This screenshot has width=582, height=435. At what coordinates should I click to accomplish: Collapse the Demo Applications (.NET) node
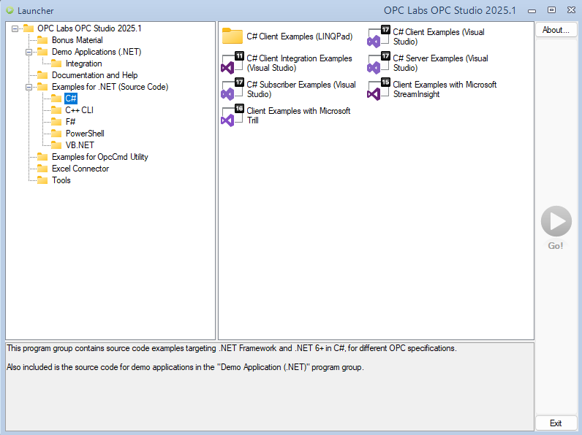coord(29,52)
